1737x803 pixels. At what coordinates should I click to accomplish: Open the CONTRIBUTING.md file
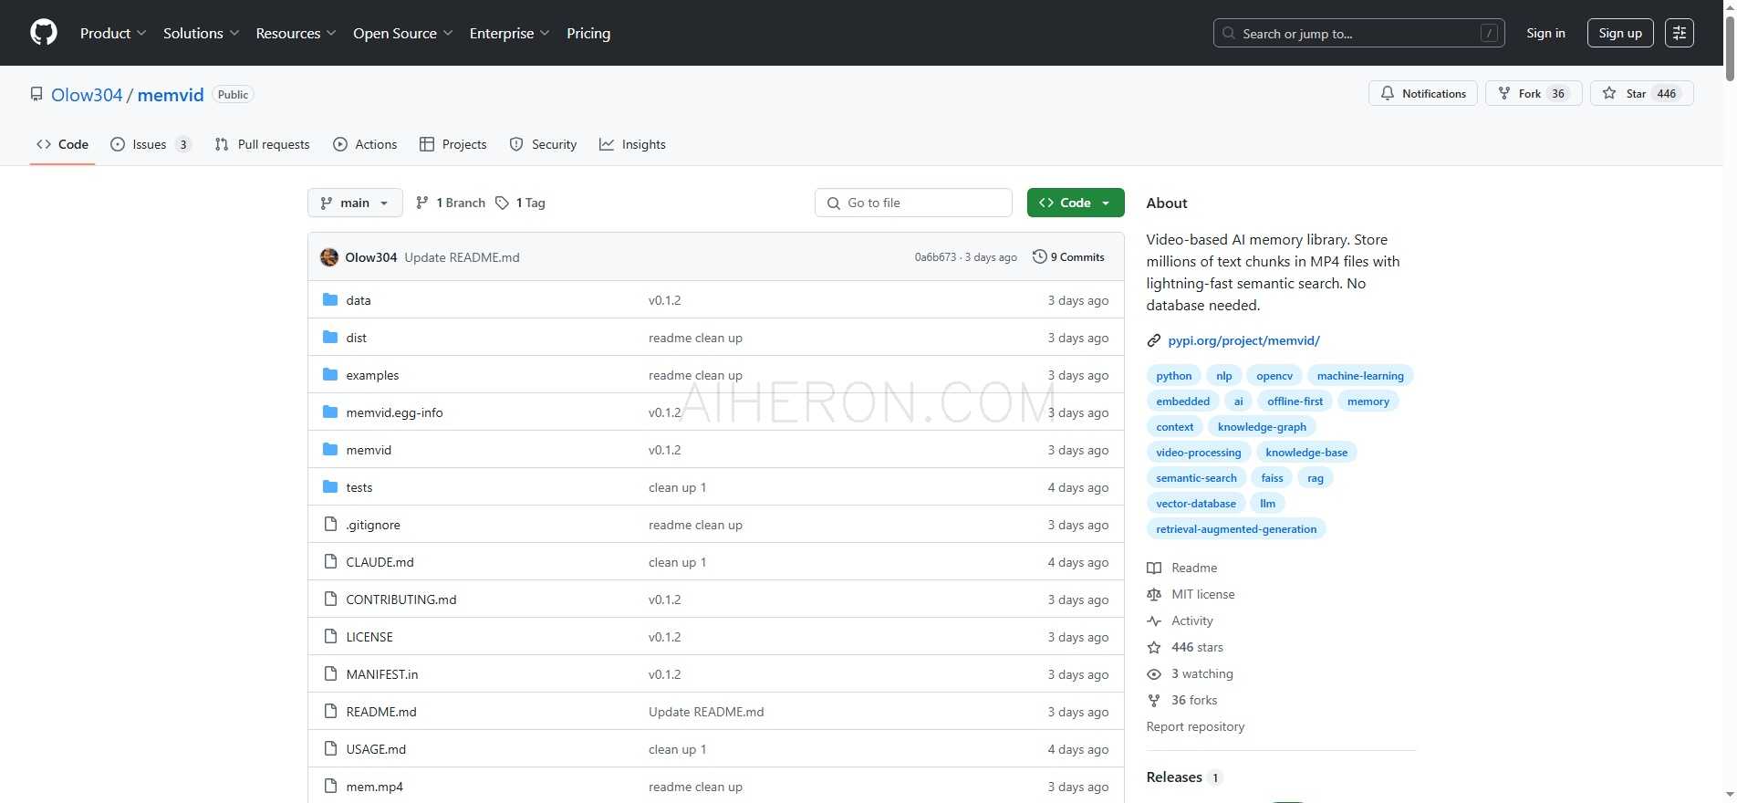[x=401, y=600]
